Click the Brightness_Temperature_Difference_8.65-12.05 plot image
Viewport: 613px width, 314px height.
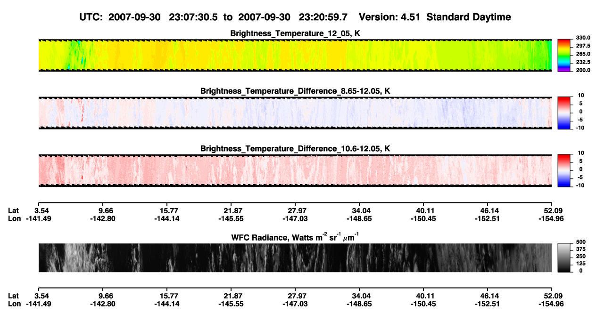pos(295,113)
